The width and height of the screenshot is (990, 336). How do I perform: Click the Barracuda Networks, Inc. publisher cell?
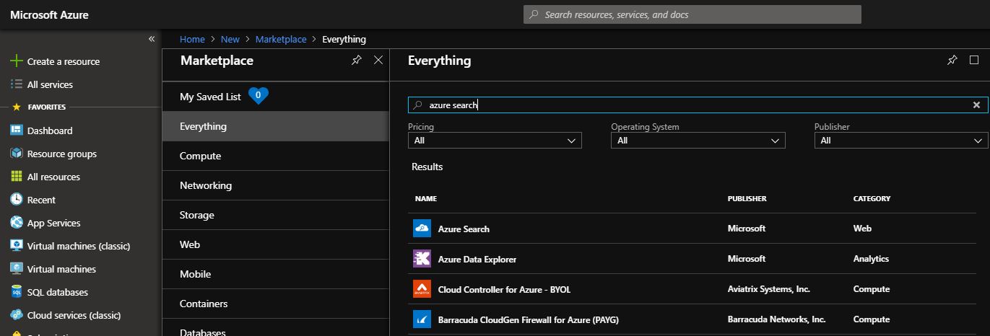(777, 319)
